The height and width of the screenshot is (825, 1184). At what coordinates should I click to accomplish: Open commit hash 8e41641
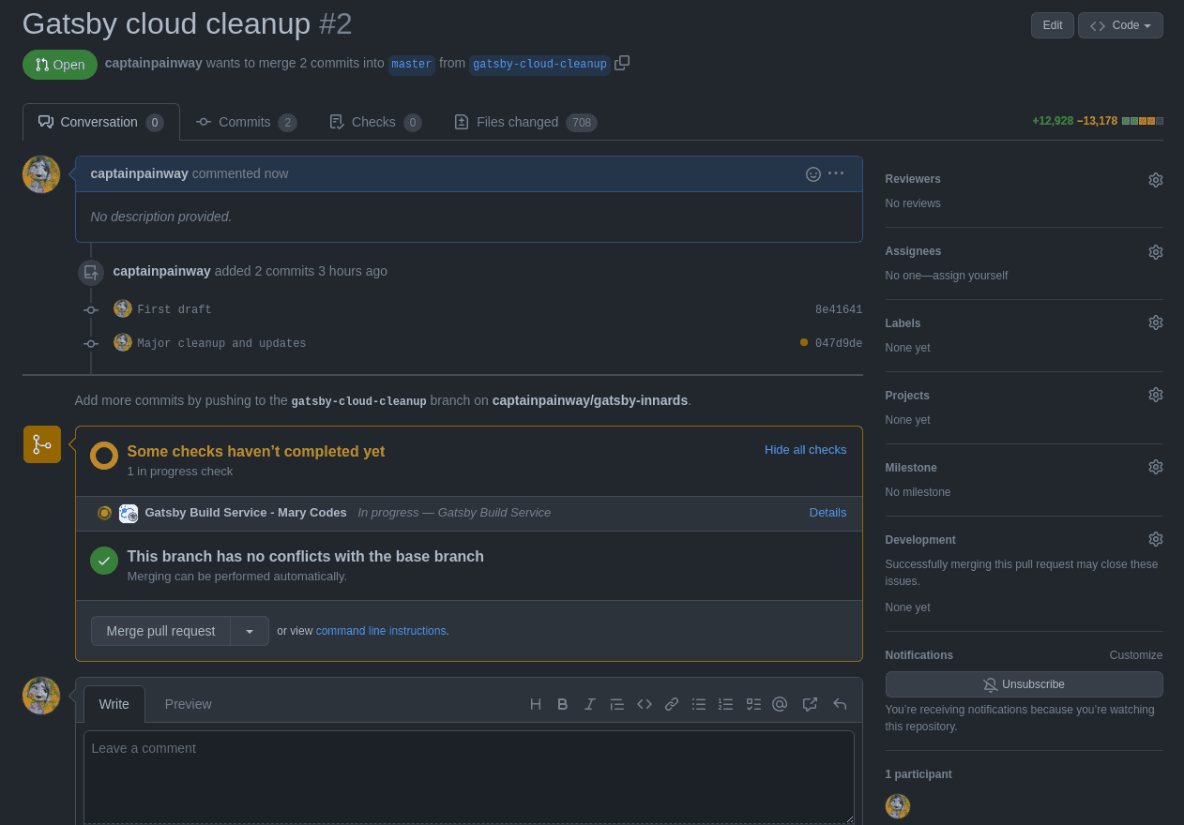pyautogui.click(x=839, y=309)
